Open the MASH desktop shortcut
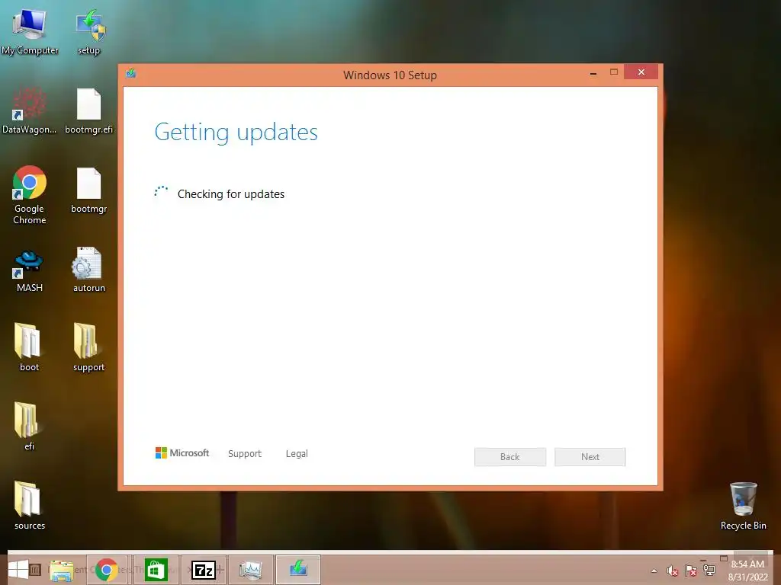781x585 pixels. [x=30, y=270]
